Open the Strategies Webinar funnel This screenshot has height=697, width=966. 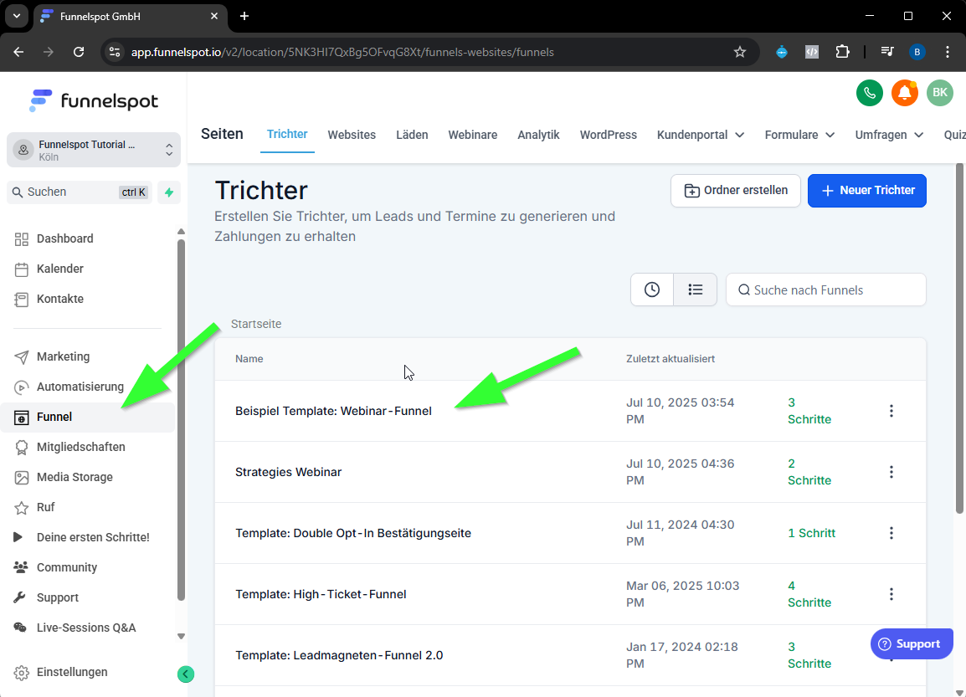click(288, 472)
